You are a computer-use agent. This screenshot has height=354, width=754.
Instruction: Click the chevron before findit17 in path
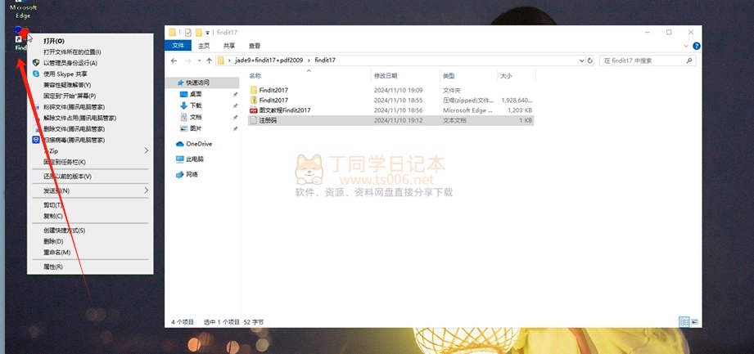point(309,60)
